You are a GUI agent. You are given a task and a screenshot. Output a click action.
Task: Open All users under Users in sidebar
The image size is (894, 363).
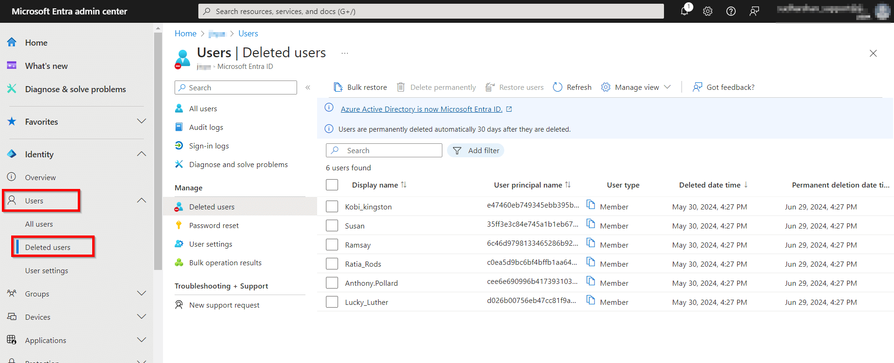[39, 224]
